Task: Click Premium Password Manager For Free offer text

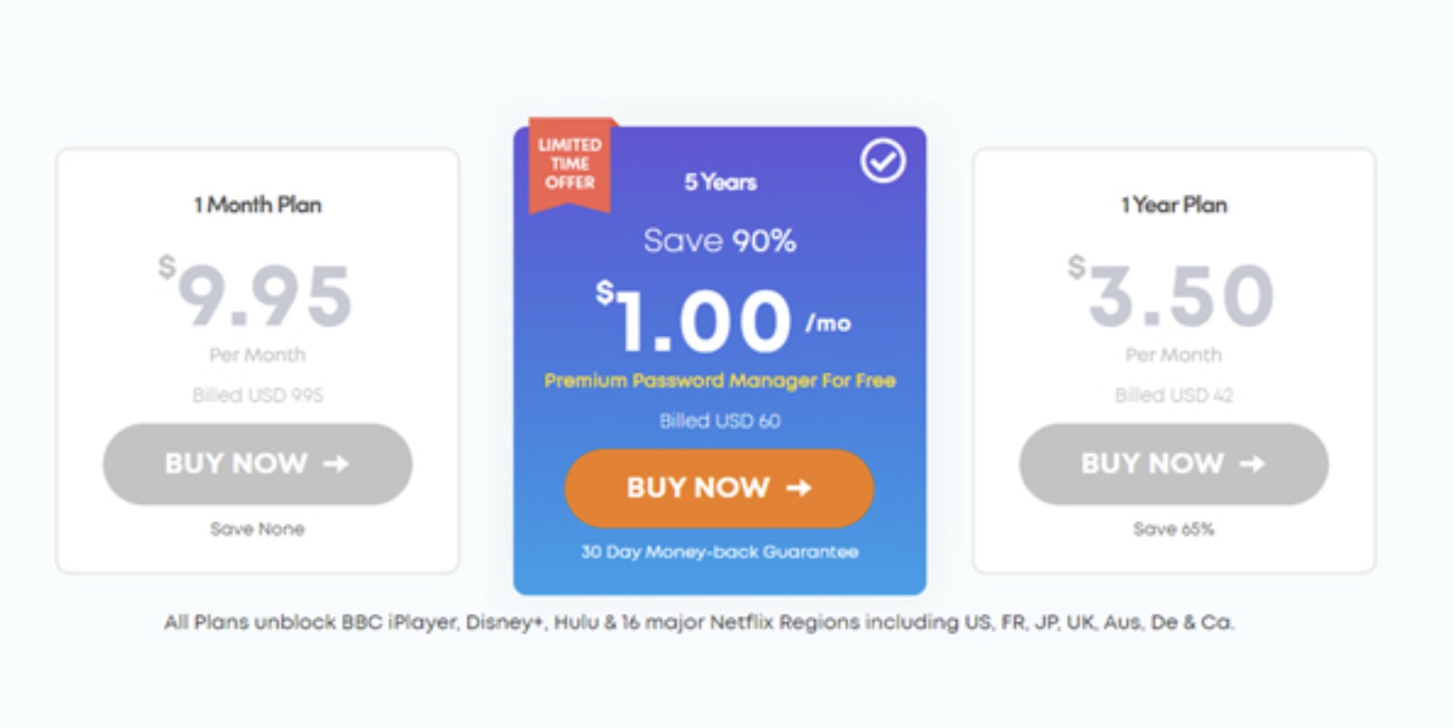Action: tap(719, 381)
